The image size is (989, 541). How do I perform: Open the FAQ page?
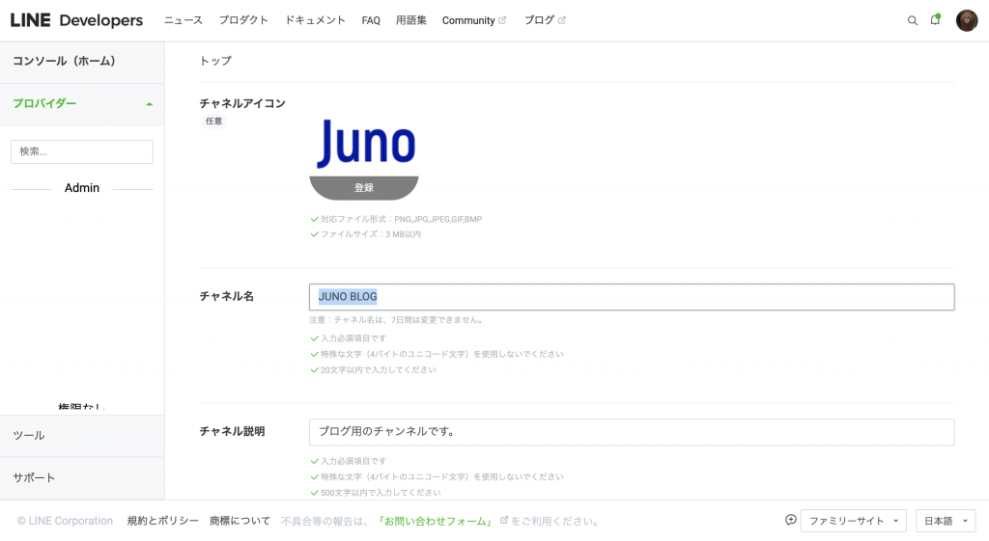coord(371,20)
